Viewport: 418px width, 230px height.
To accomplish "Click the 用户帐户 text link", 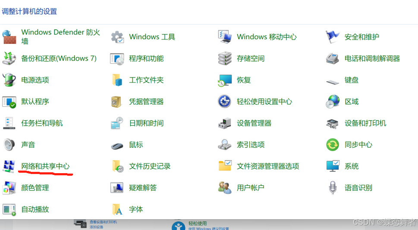I will click(251, 188).
